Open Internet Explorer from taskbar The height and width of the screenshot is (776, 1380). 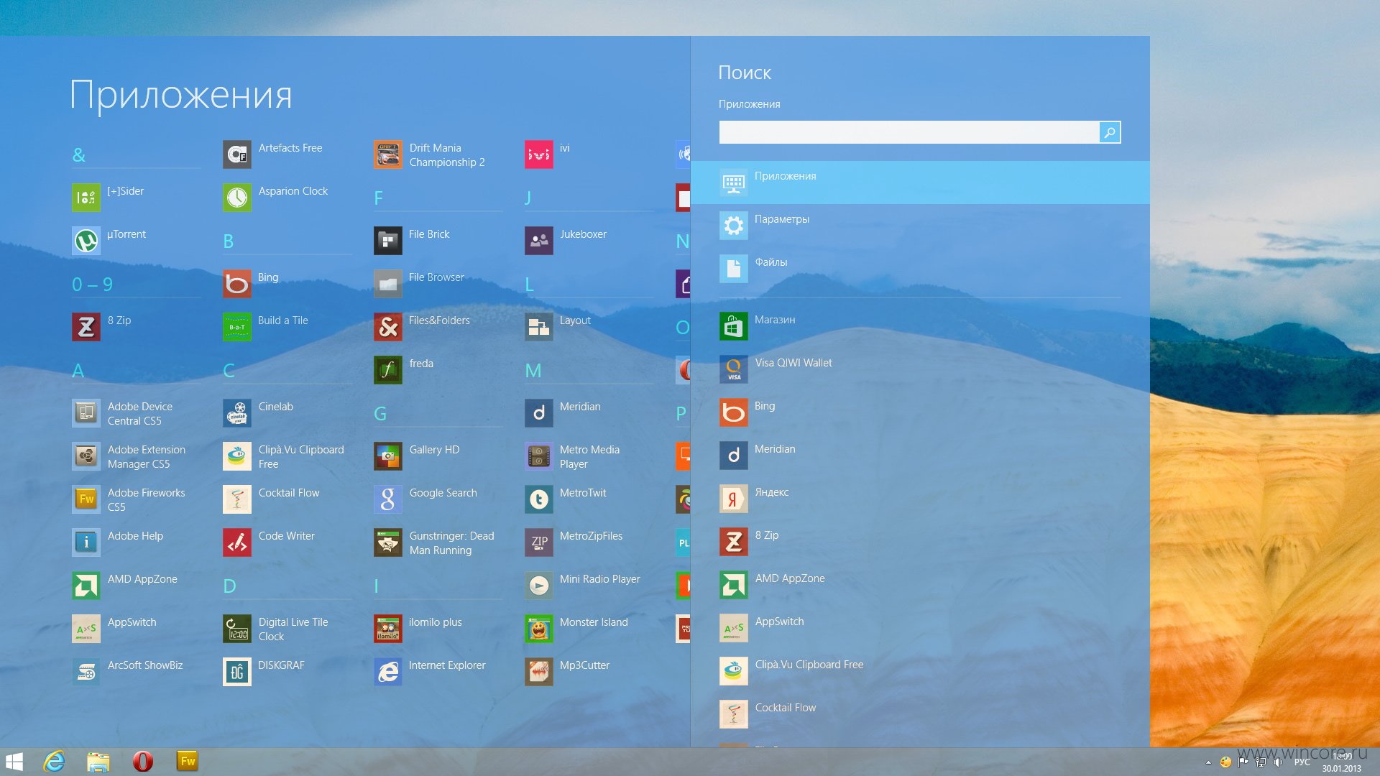pos(54,761)
